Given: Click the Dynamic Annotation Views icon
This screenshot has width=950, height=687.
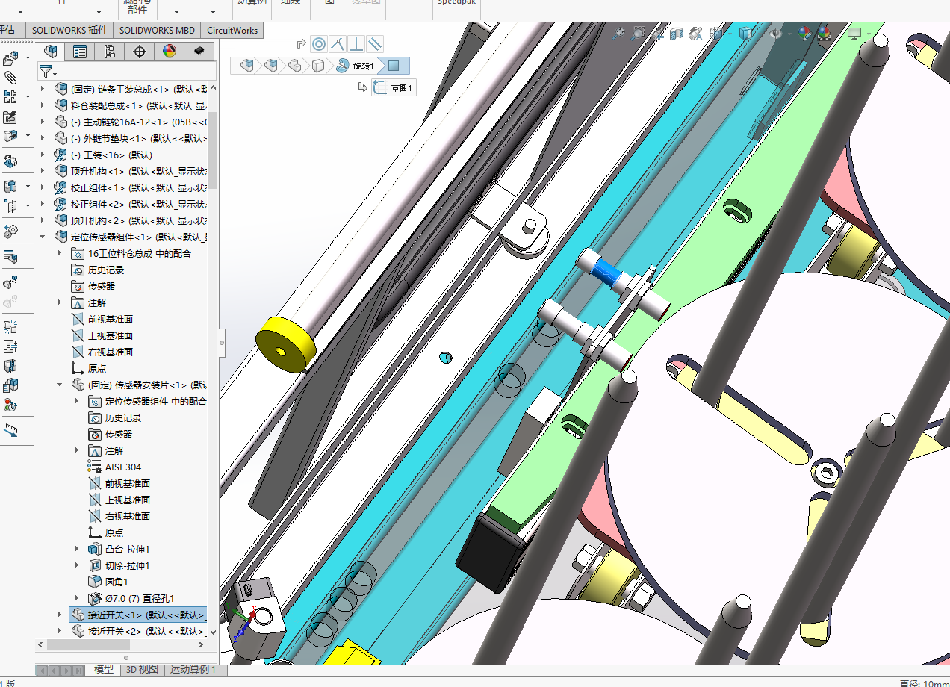Looking at the screenshot, I should [x=696, y=34].
